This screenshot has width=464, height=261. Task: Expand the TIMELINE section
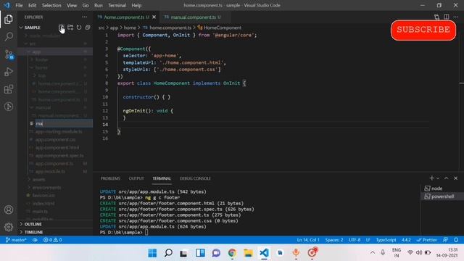(x=33, y=232)
